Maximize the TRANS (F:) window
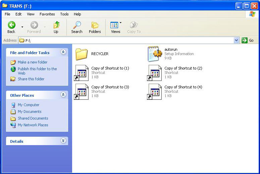This screenshot has height=174, width=260. (247, 6)
